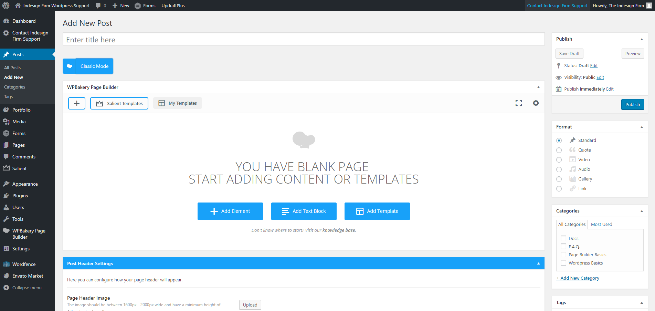Viewport: 655px width, 311px height.
Task: Click the Enter title here field
Action: [x=303, y=40]
